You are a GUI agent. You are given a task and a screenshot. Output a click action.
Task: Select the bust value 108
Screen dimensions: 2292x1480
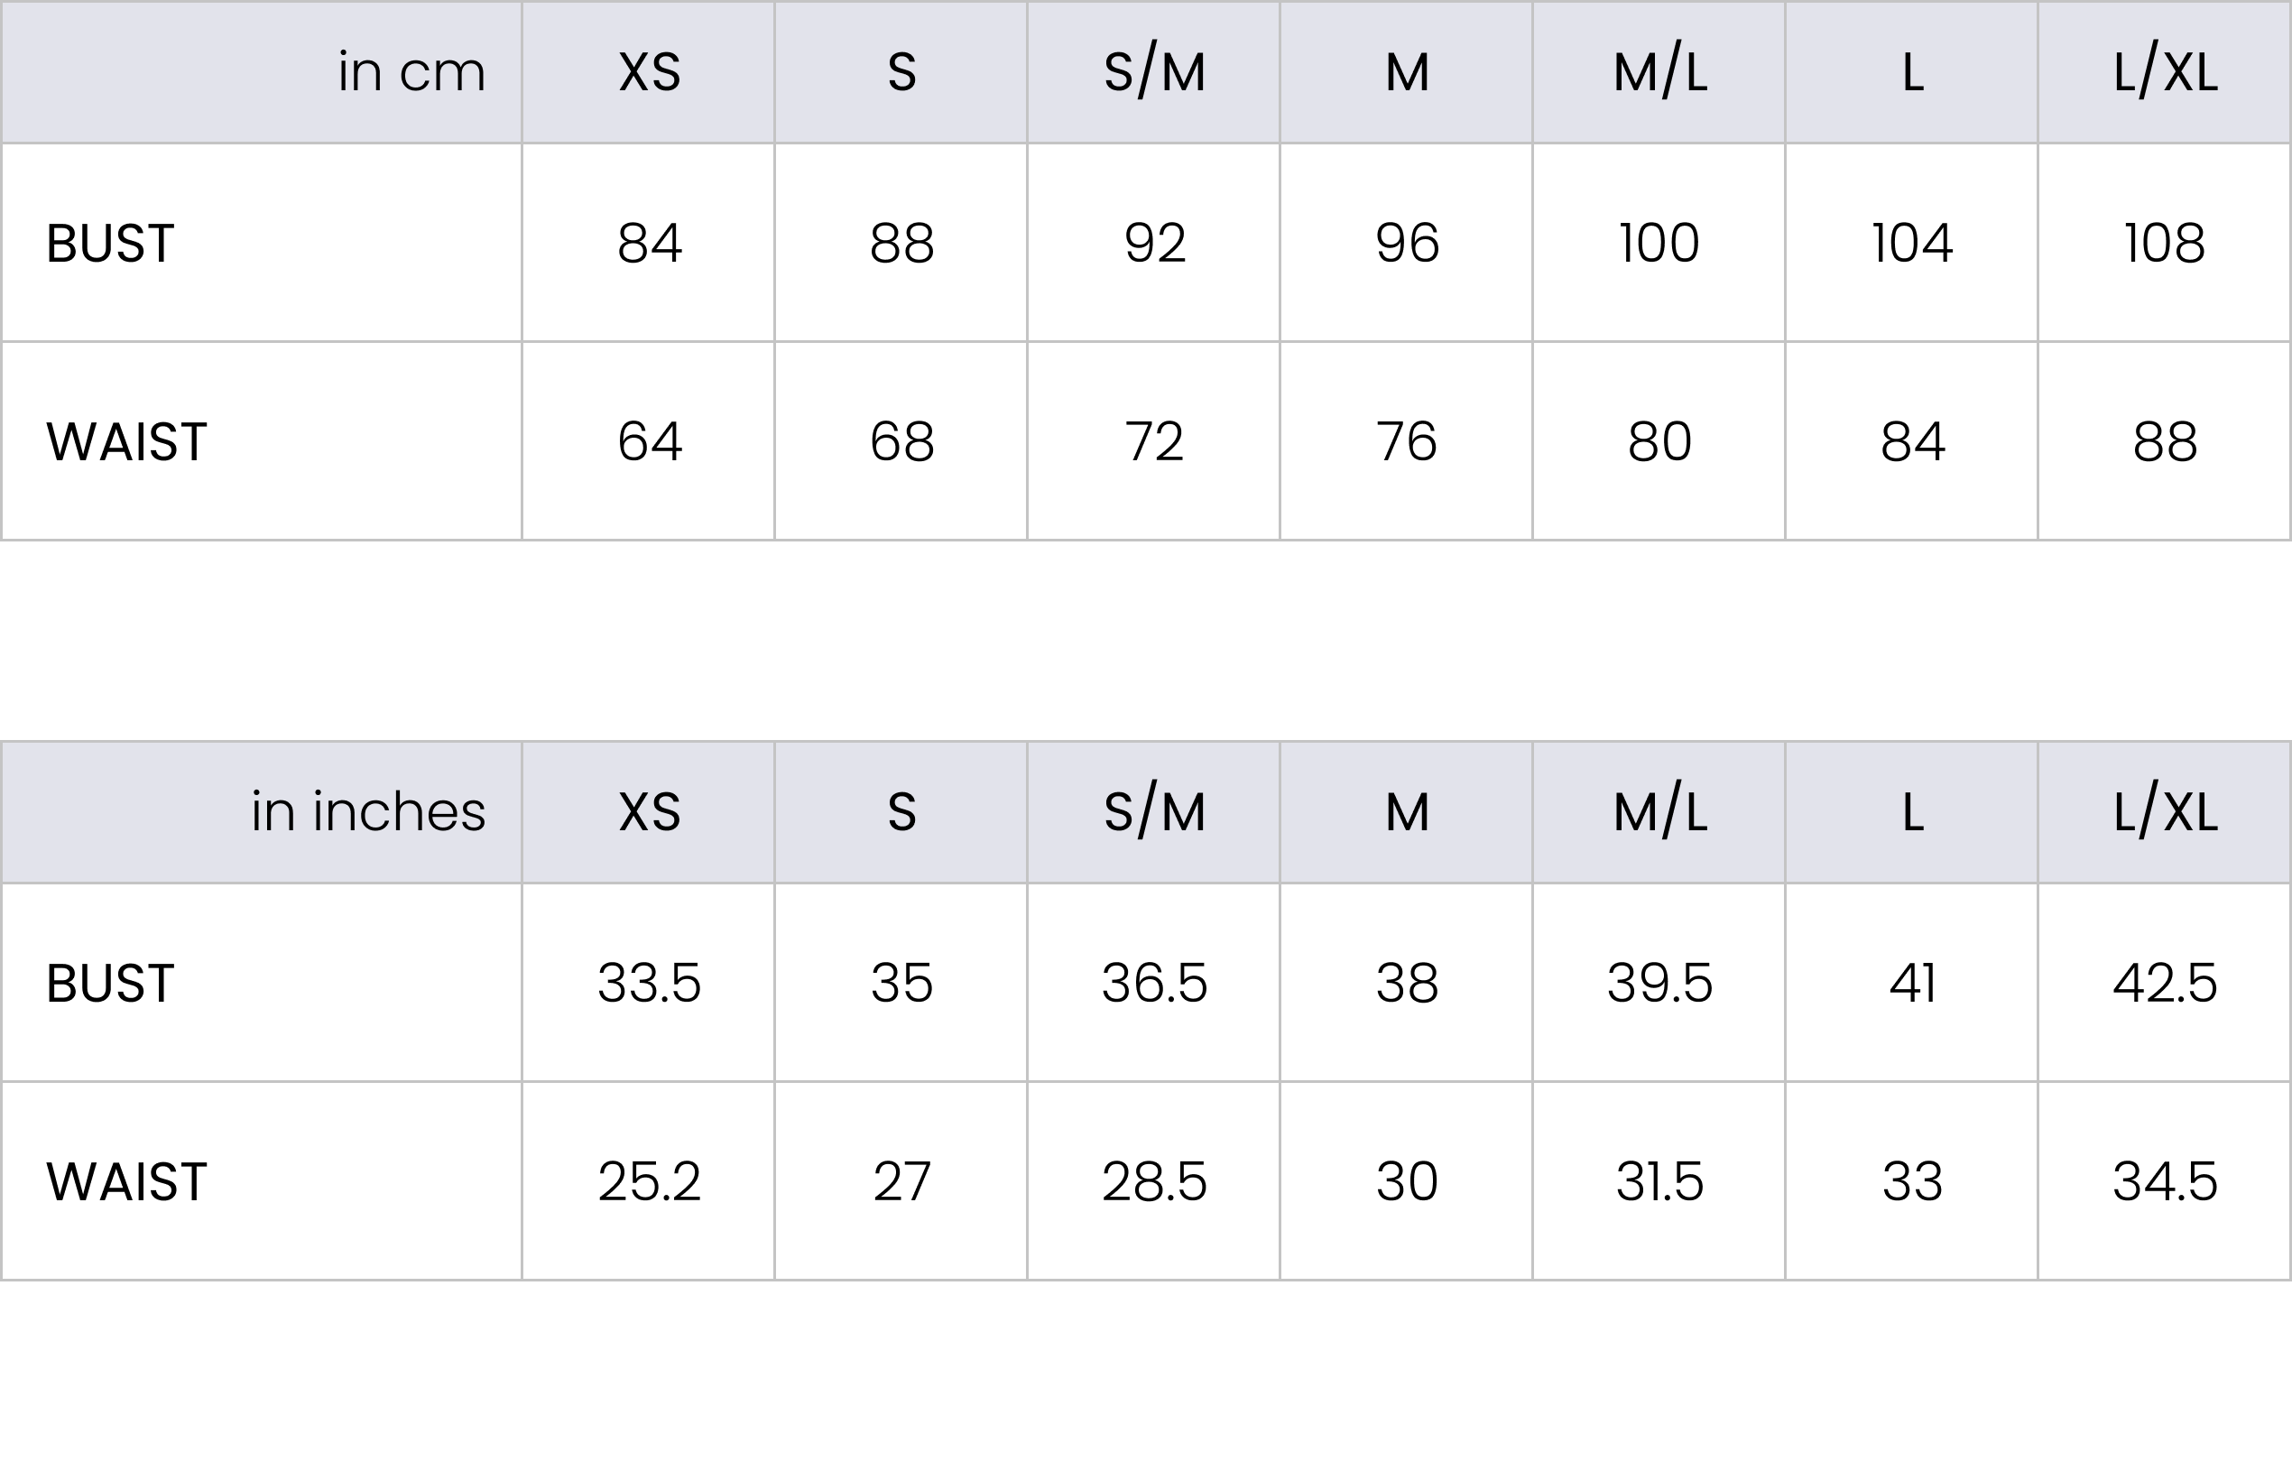(x=2165, y=243)
